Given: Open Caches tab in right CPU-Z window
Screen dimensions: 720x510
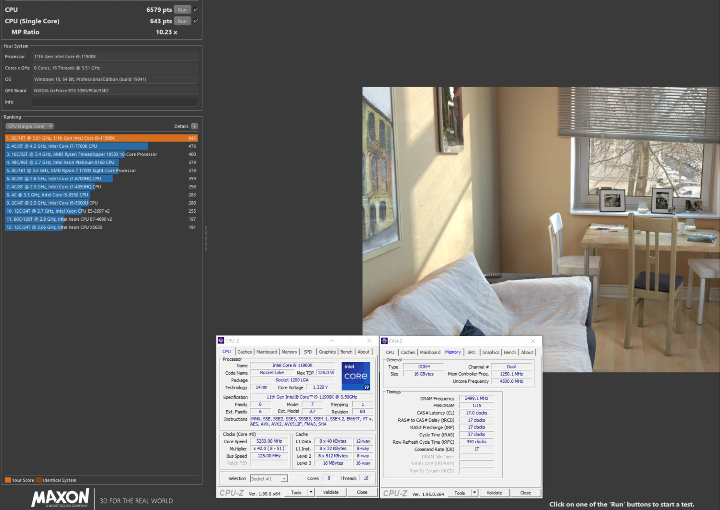Looking at the screenshot, I should 408,352.
